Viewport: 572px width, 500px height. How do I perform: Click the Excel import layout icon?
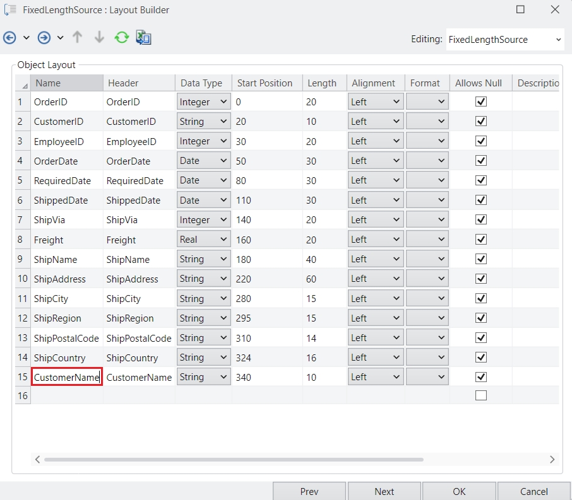143,38
